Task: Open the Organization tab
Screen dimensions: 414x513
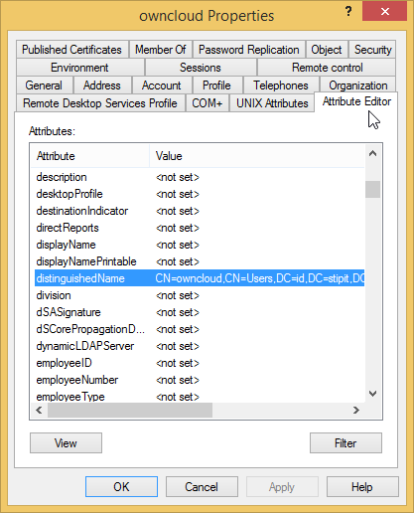Action: point(358,85)
